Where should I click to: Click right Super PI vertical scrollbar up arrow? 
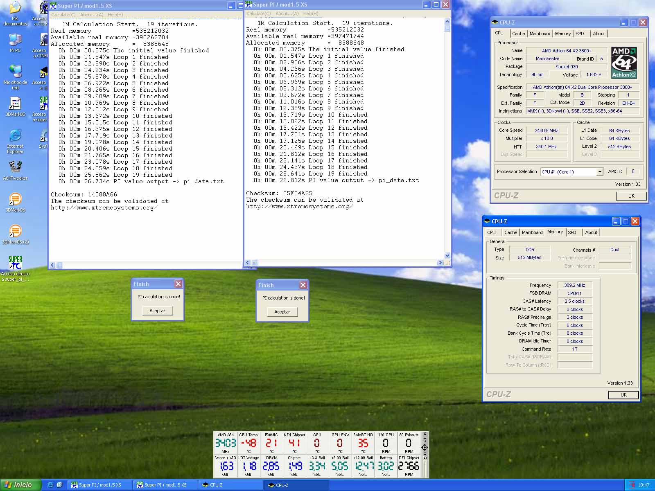[x=447, y=22]
